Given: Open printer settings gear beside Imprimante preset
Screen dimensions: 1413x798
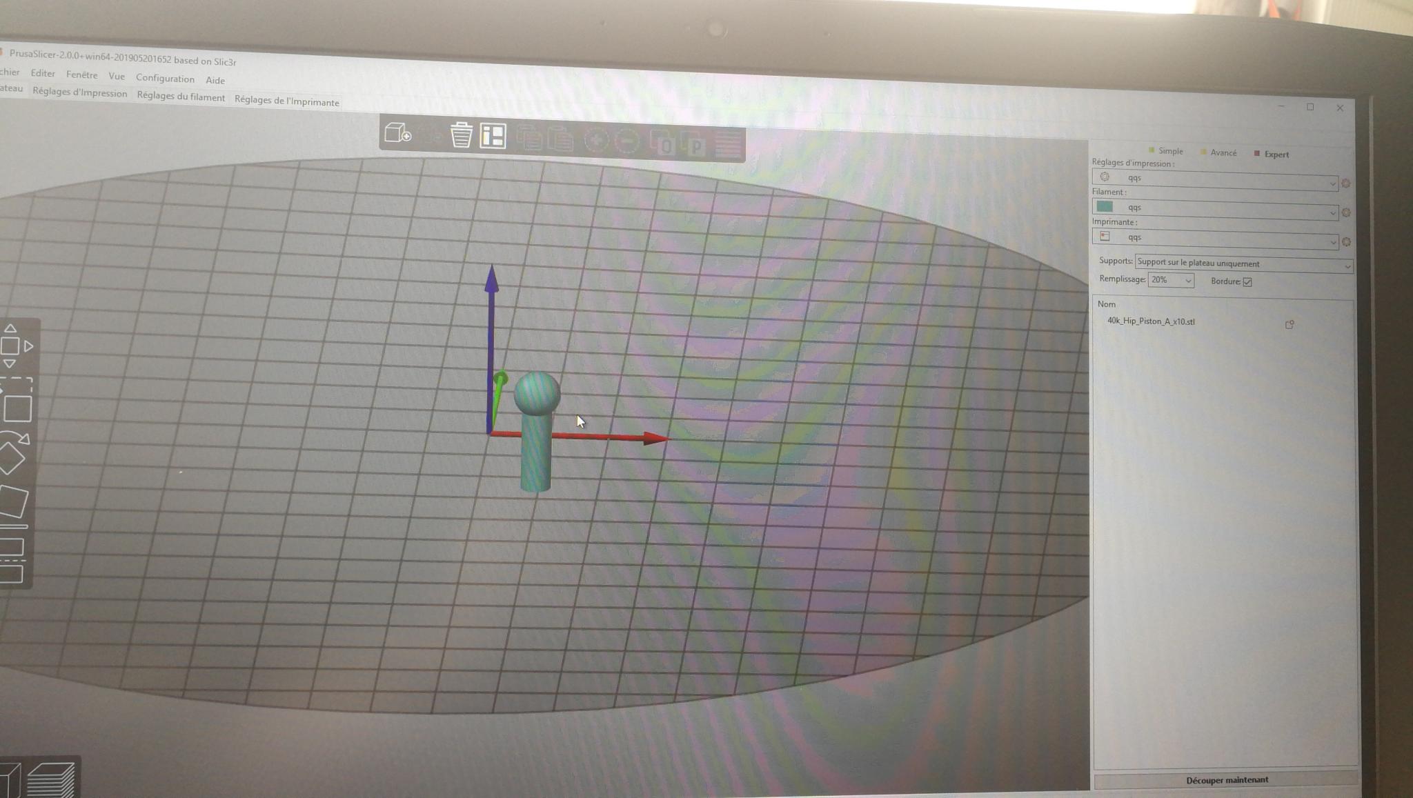Looking at the screenshot, I should [1346, 242].
